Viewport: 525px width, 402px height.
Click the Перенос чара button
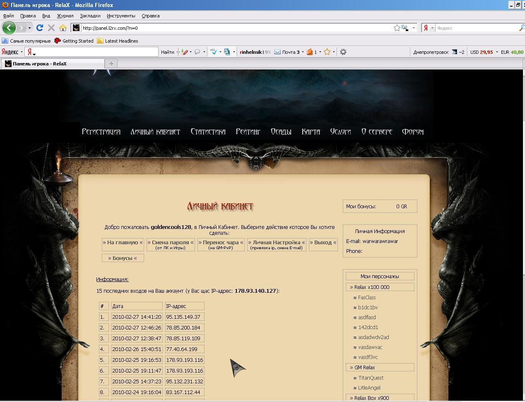[221, 244]
